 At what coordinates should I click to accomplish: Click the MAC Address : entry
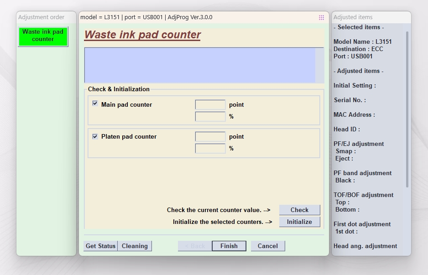354,115
